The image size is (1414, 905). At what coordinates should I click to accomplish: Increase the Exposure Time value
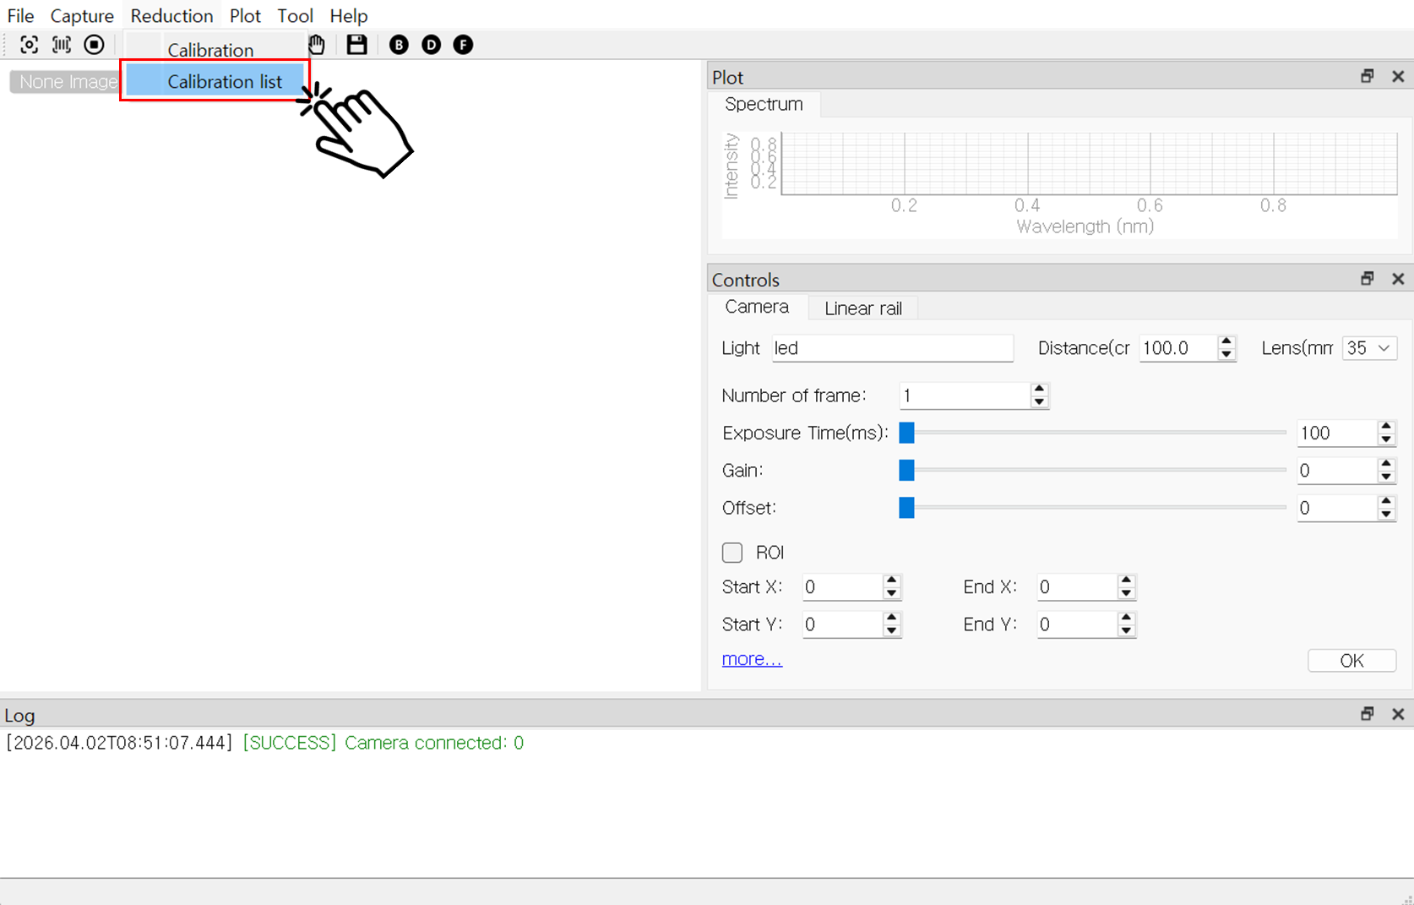[1386, 427]
